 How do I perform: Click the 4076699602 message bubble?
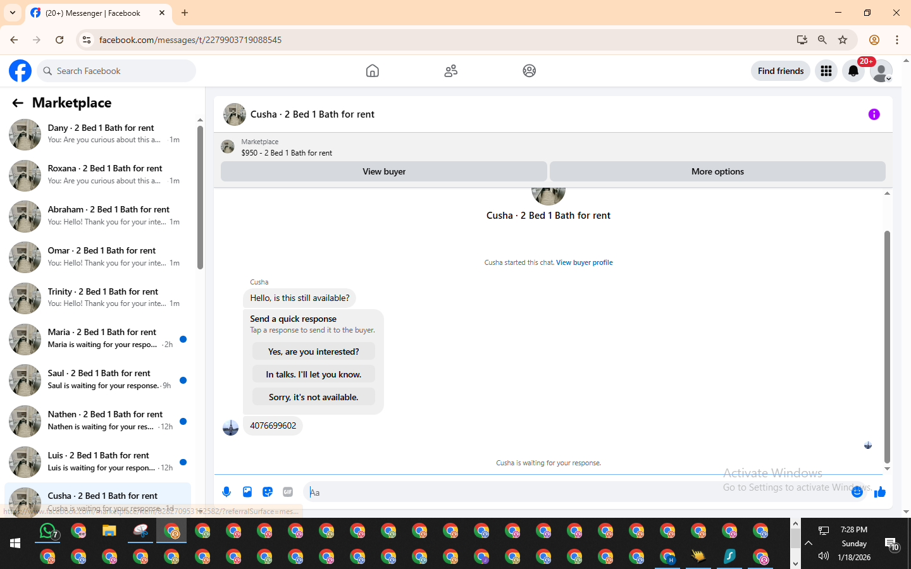273,425
